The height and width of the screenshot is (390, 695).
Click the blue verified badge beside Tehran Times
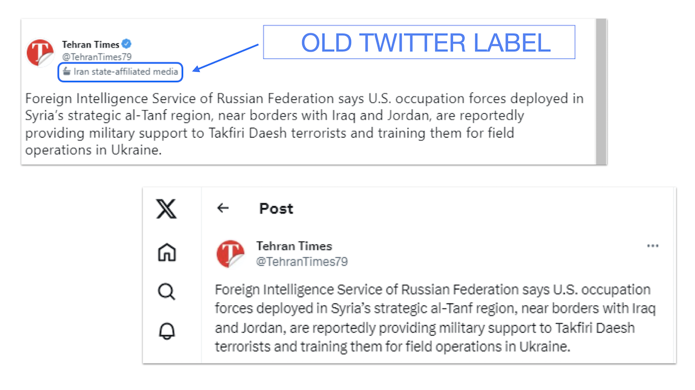[125, 44]
